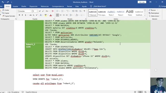Center the text alignment
Screen dimensions: 166x93
click(60, 15)
